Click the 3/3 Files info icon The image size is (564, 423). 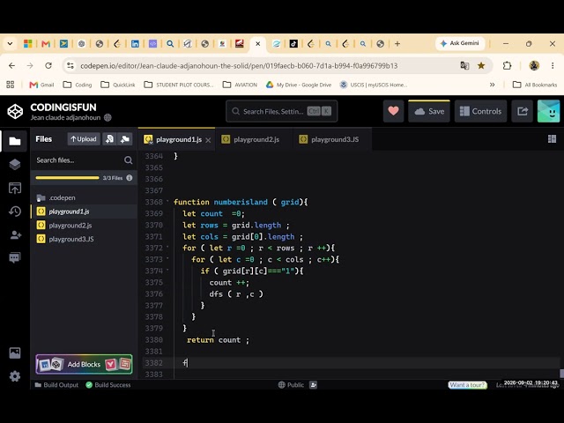click(x=130, y=178)
